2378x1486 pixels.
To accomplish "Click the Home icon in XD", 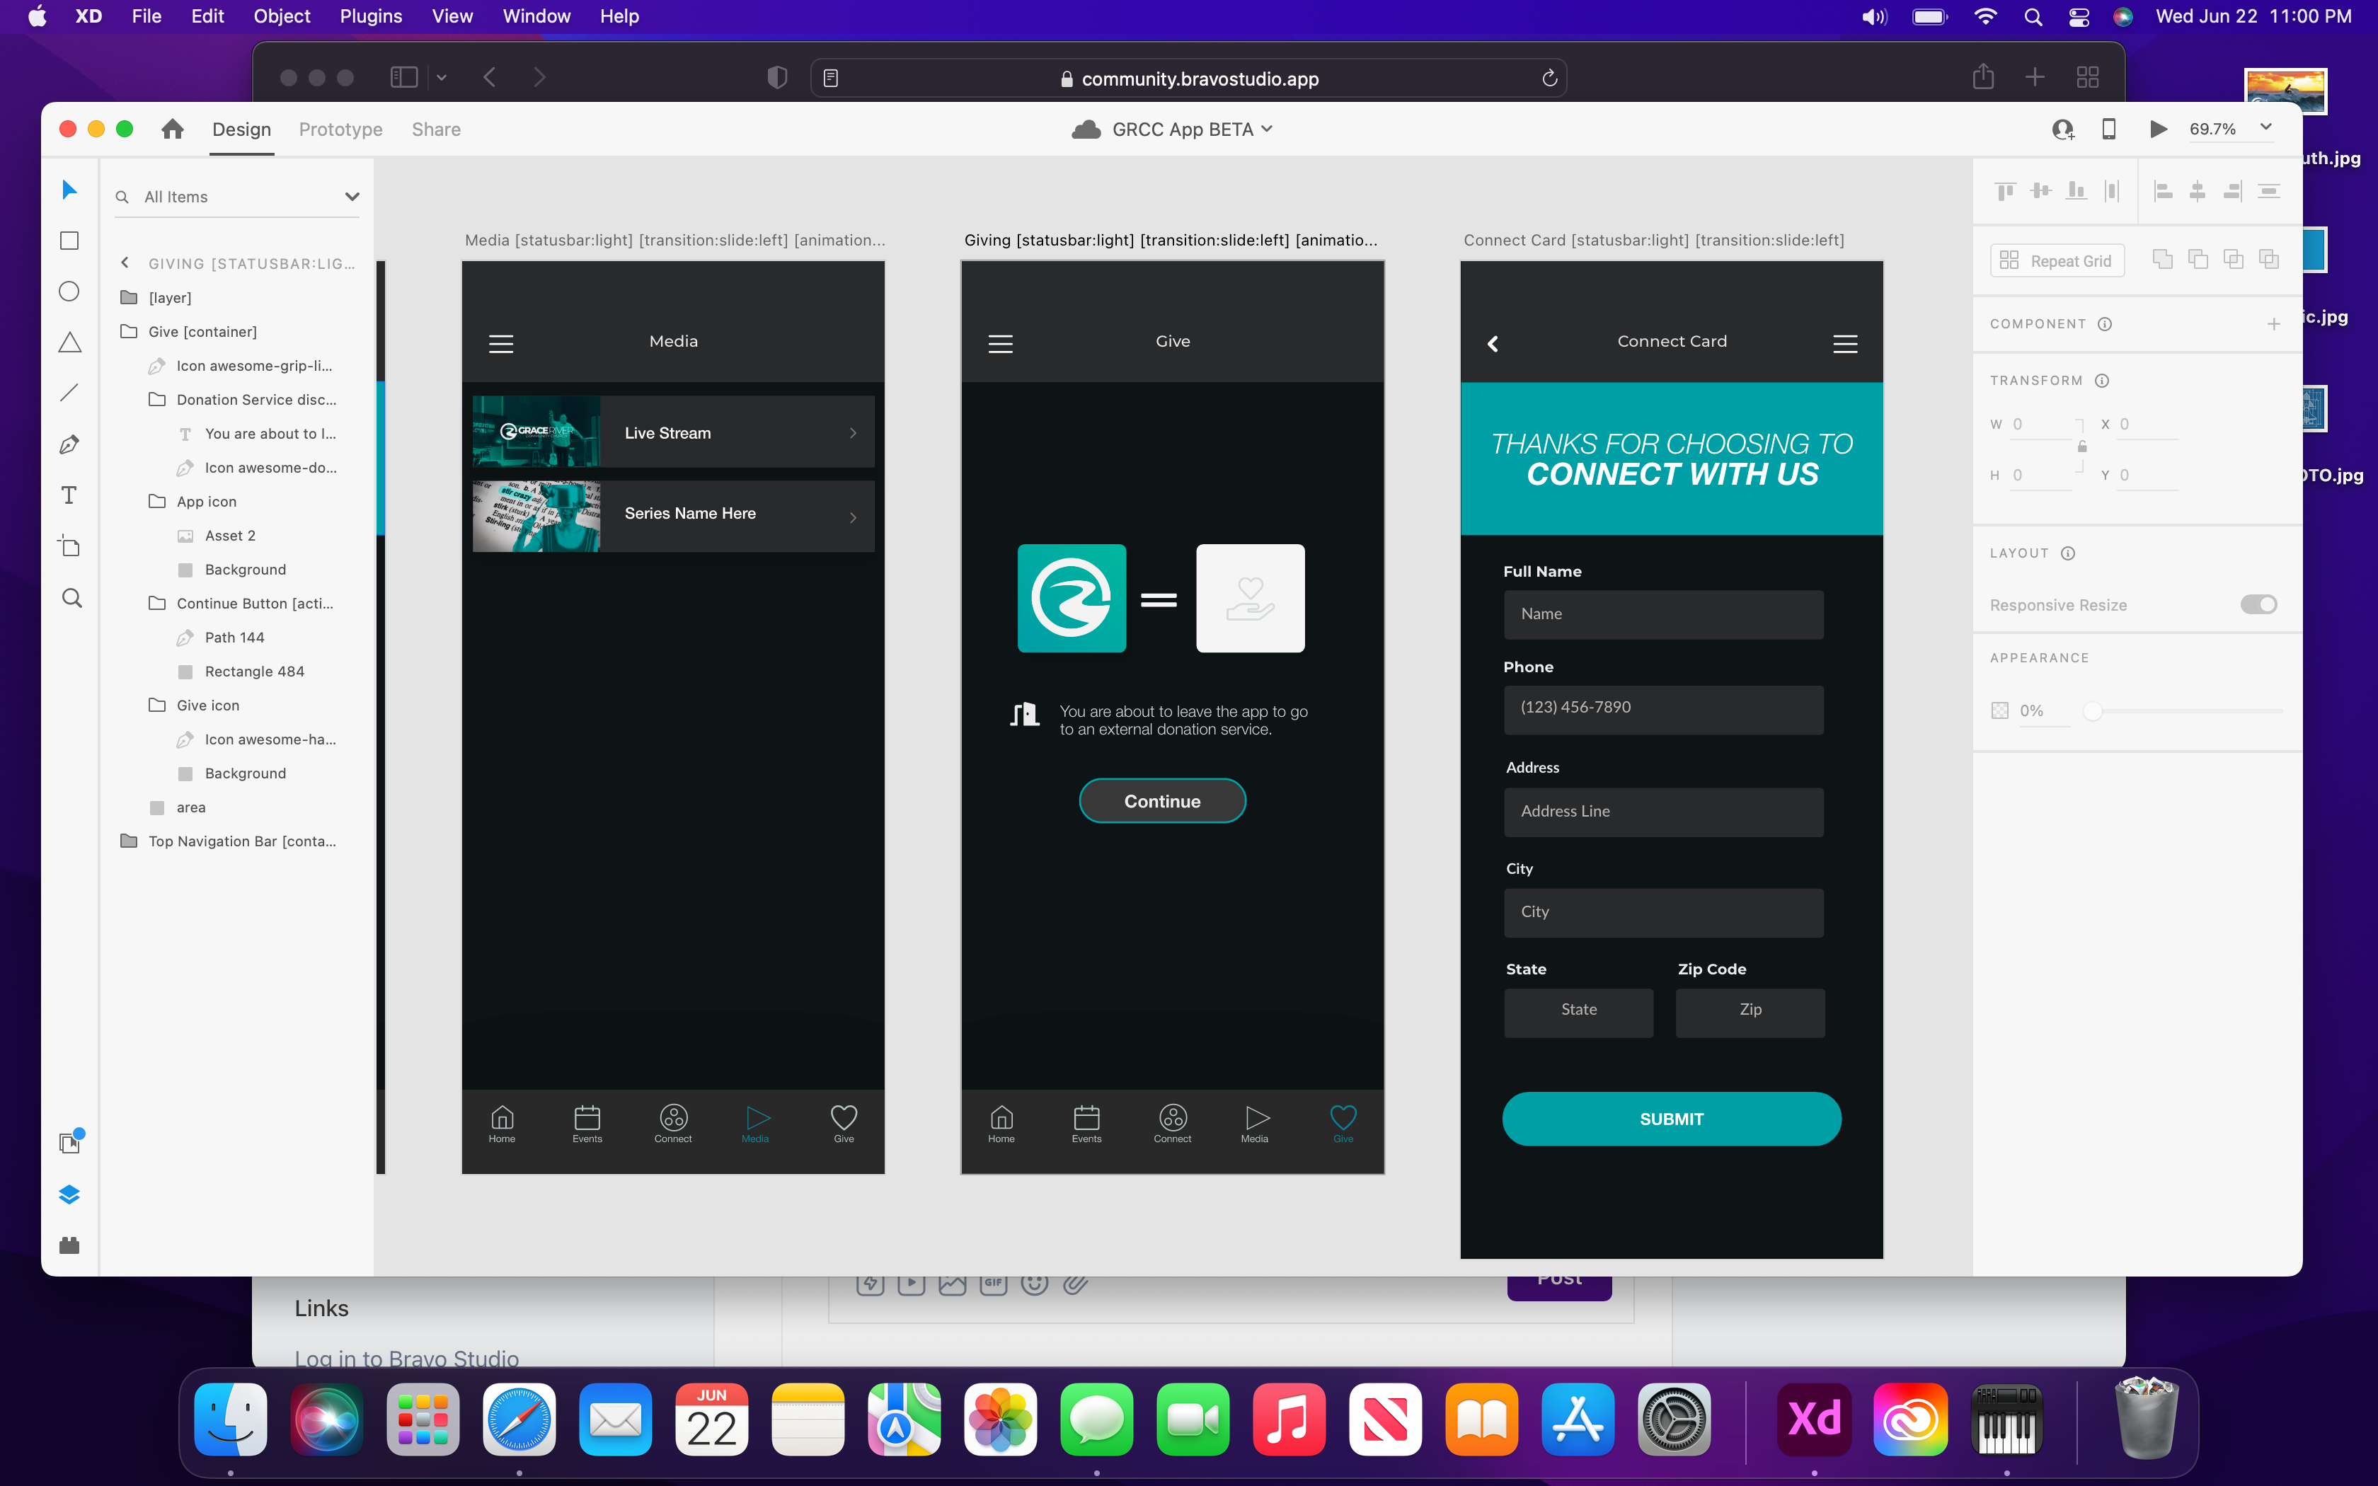I will (173, 129).
